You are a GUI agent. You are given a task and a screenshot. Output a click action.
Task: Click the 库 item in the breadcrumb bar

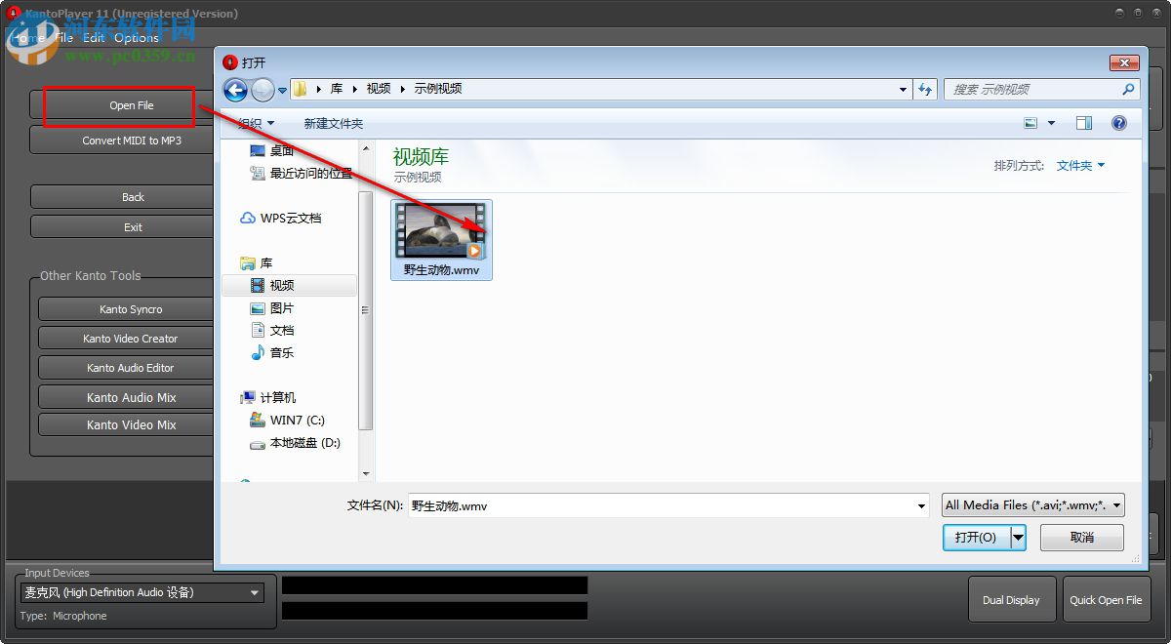click(335, 88)
